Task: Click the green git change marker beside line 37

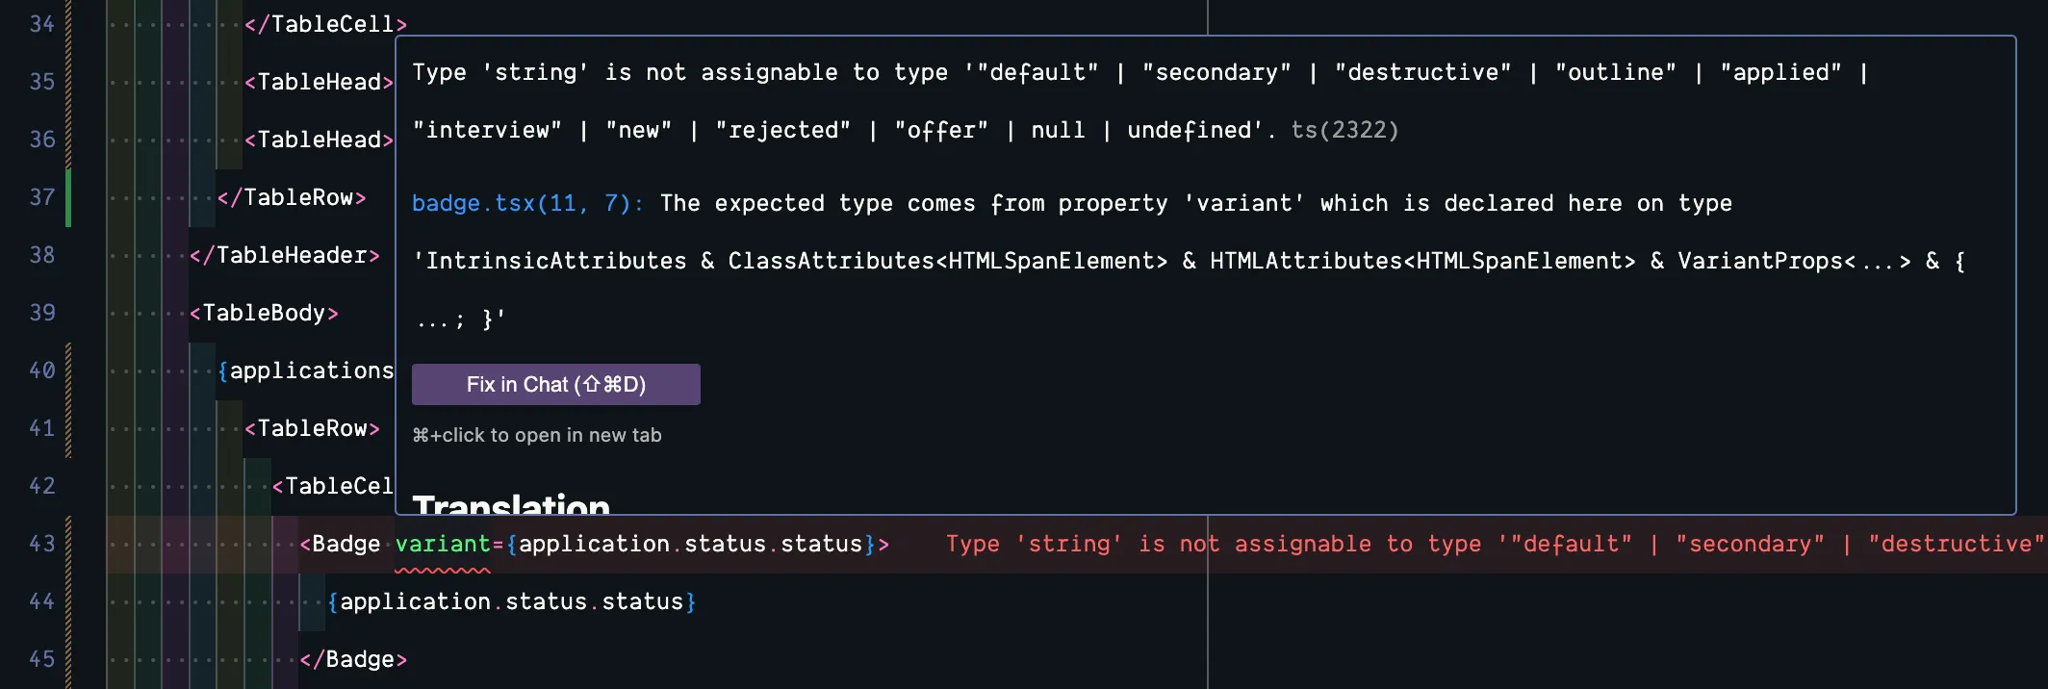Action: 68,198
